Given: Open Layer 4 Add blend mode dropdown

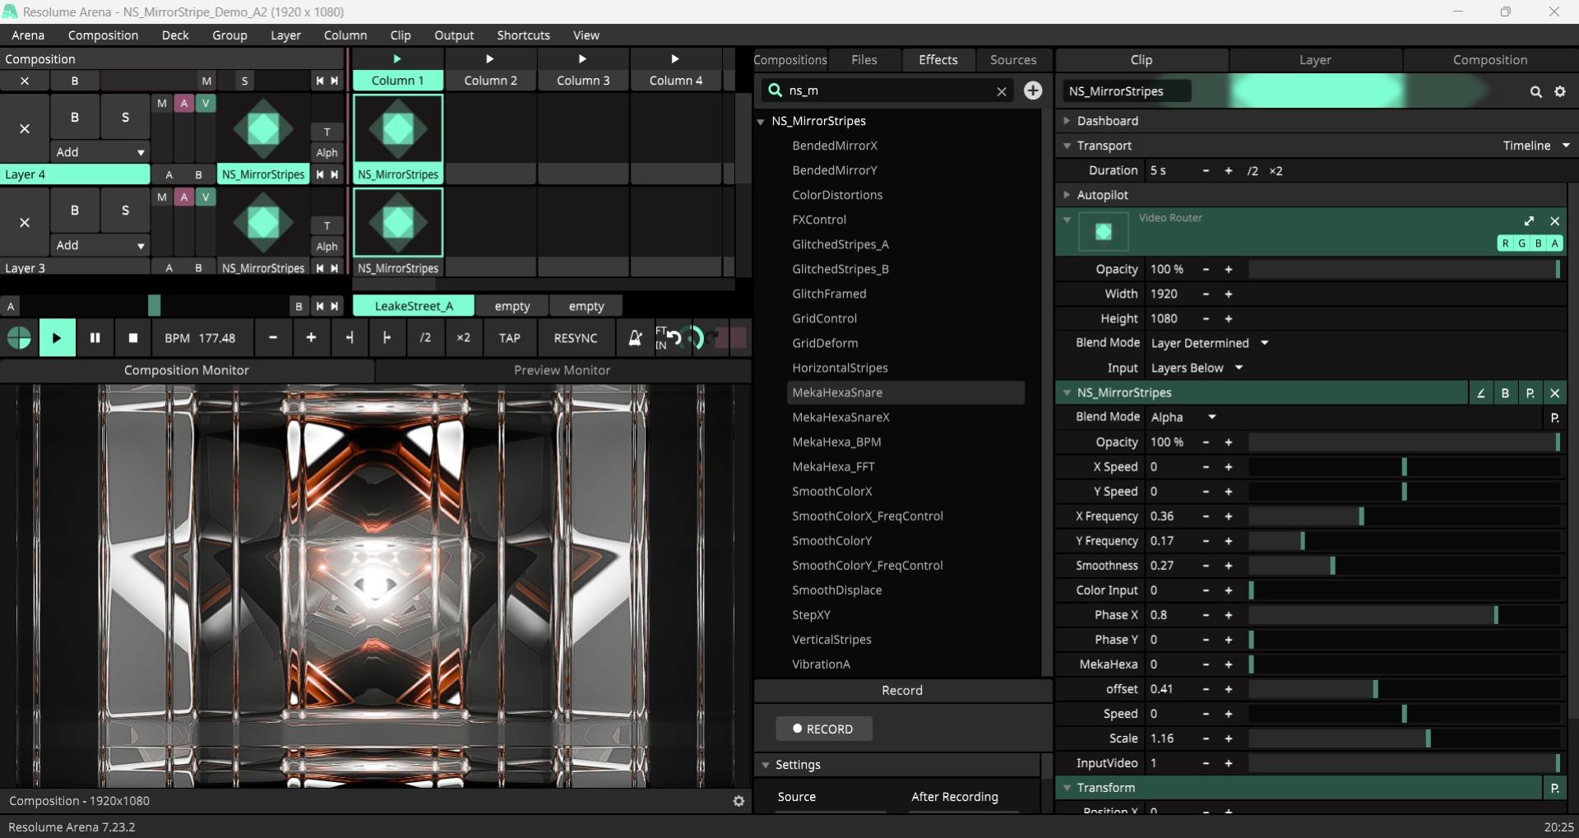Looking at the screenshot, I should click(x=100, y=152).
